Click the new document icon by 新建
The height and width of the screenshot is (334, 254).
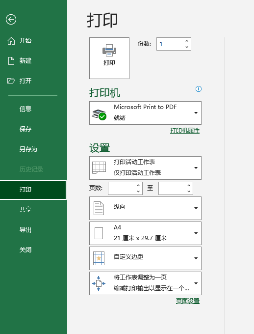(11, 61)
